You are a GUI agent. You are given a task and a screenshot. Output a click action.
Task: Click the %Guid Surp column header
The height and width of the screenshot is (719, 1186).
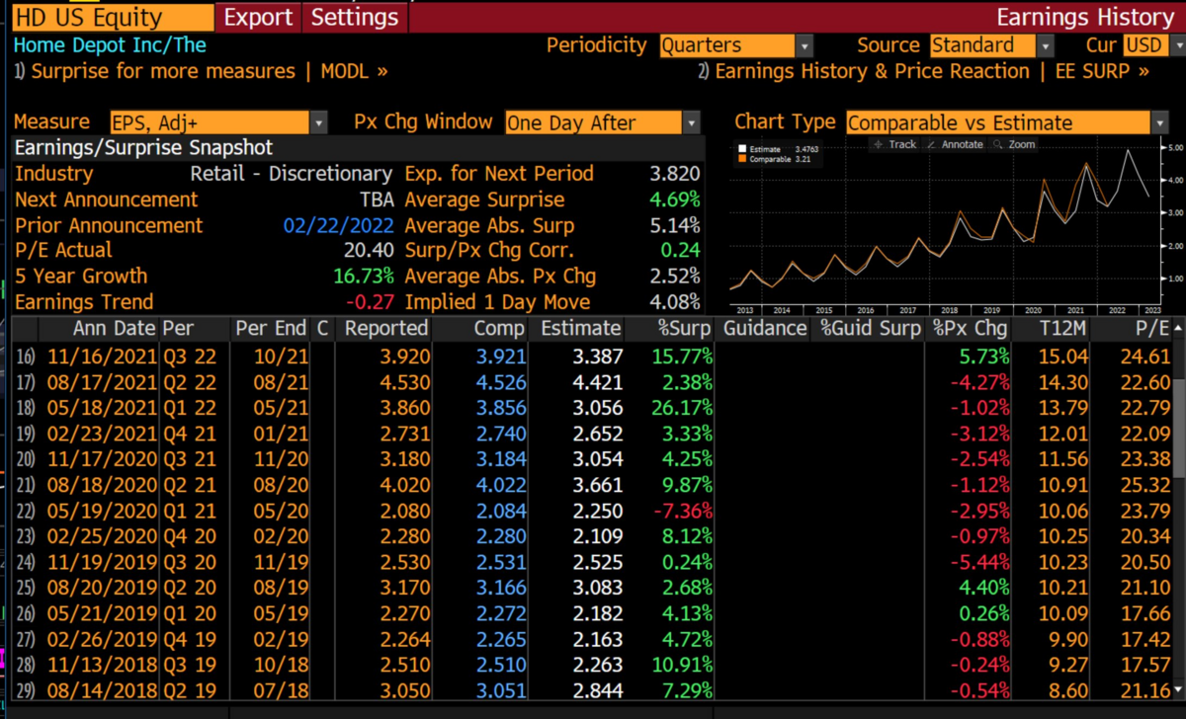point(870,328)
